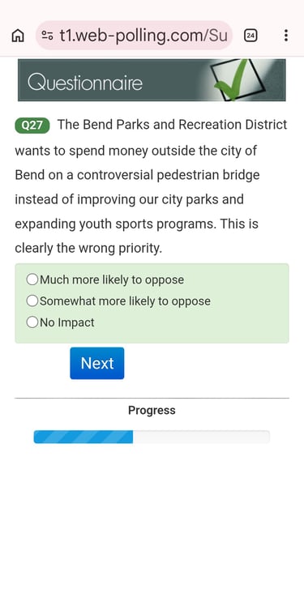Click the t1.web-polling.com address bar
Viewport: 304px width, 610px height.
coord(135,36)
